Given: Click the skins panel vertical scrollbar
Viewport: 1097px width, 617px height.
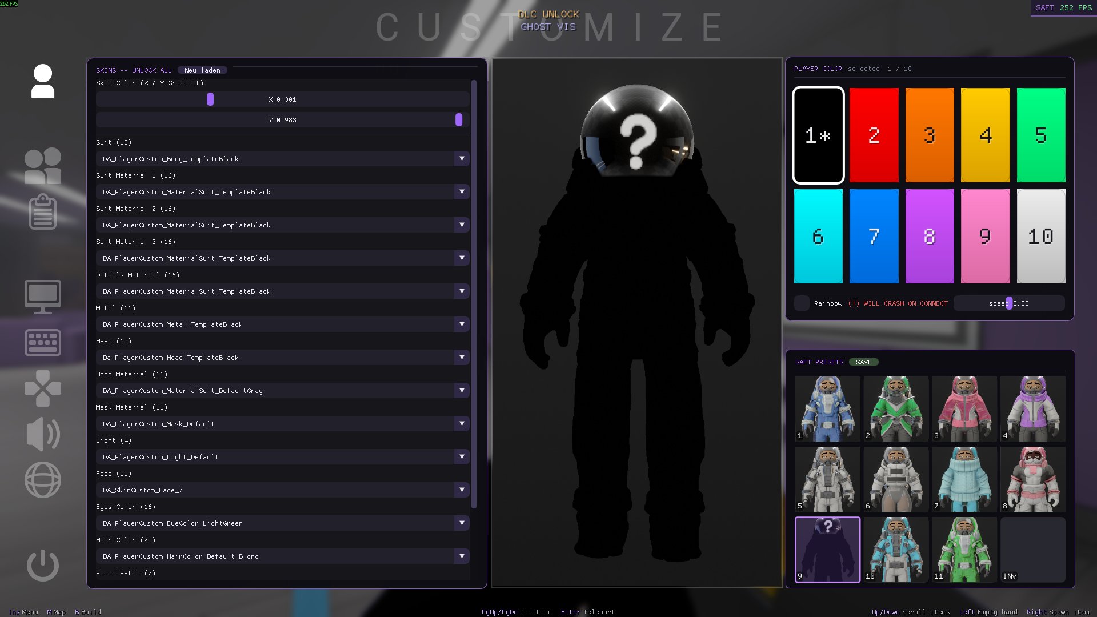Looking at the screenshot, I should pyautogui.click(x=474, y=294).
